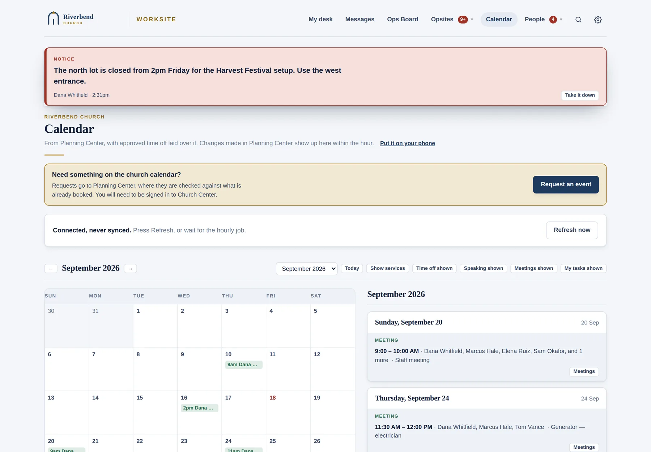Open My desk in navigation
651x452 pixels.
320,19
